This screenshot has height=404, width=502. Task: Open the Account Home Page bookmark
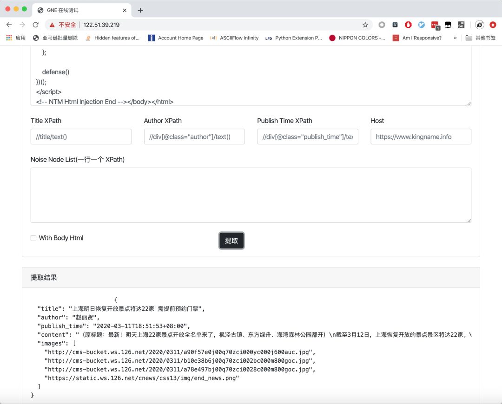[176, 38]
